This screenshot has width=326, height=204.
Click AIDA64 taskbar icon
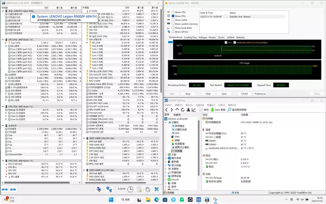[199, 200]
